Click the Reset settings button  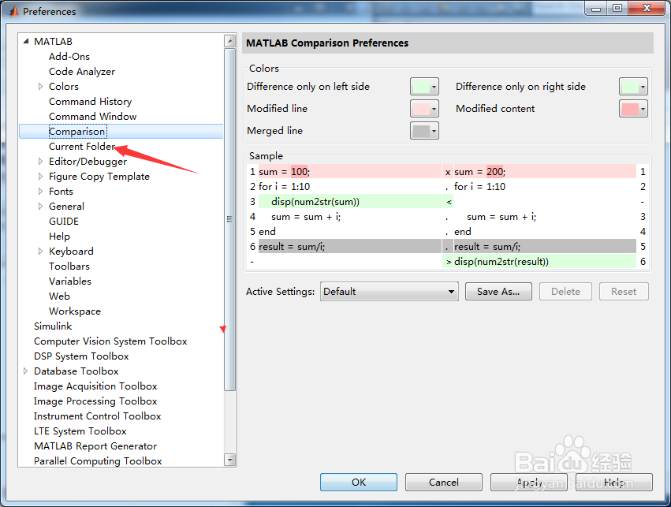pos(624,292)
